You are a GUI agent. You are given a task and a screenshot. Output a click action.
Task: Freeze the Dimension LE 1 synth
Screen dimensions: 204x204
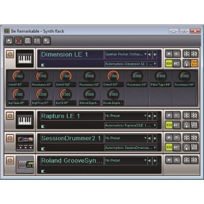187,54
